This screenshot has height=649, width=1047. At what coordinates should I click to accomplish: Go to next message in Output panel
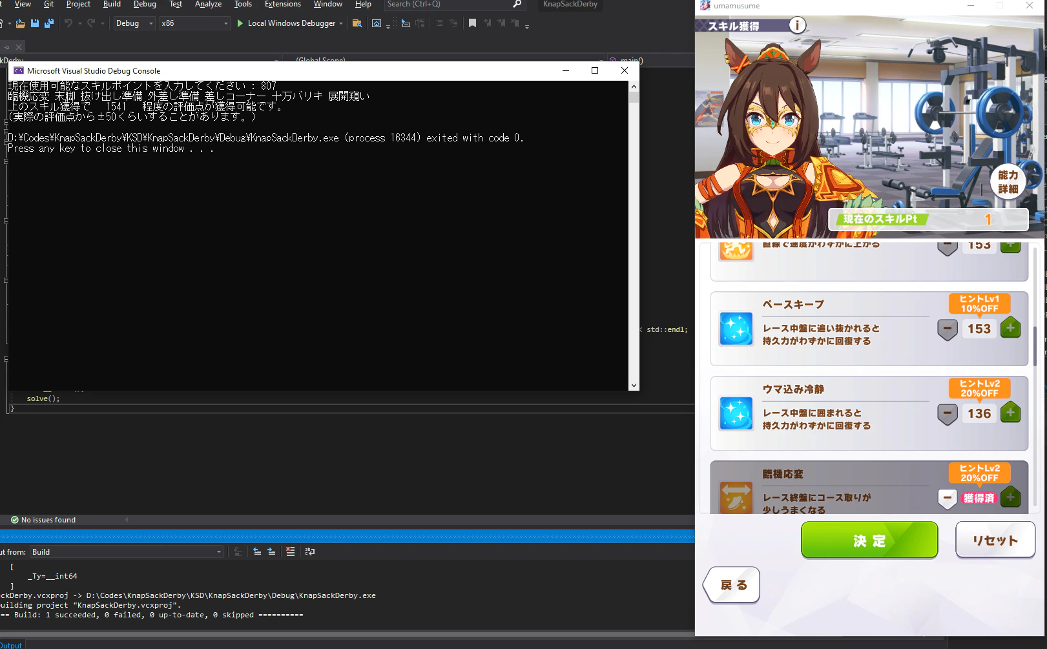[271, 551]
